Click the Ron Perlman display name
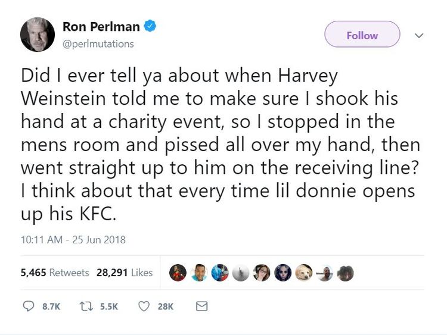The width and height of the screenshot is (447, 335). coord(101,27)
